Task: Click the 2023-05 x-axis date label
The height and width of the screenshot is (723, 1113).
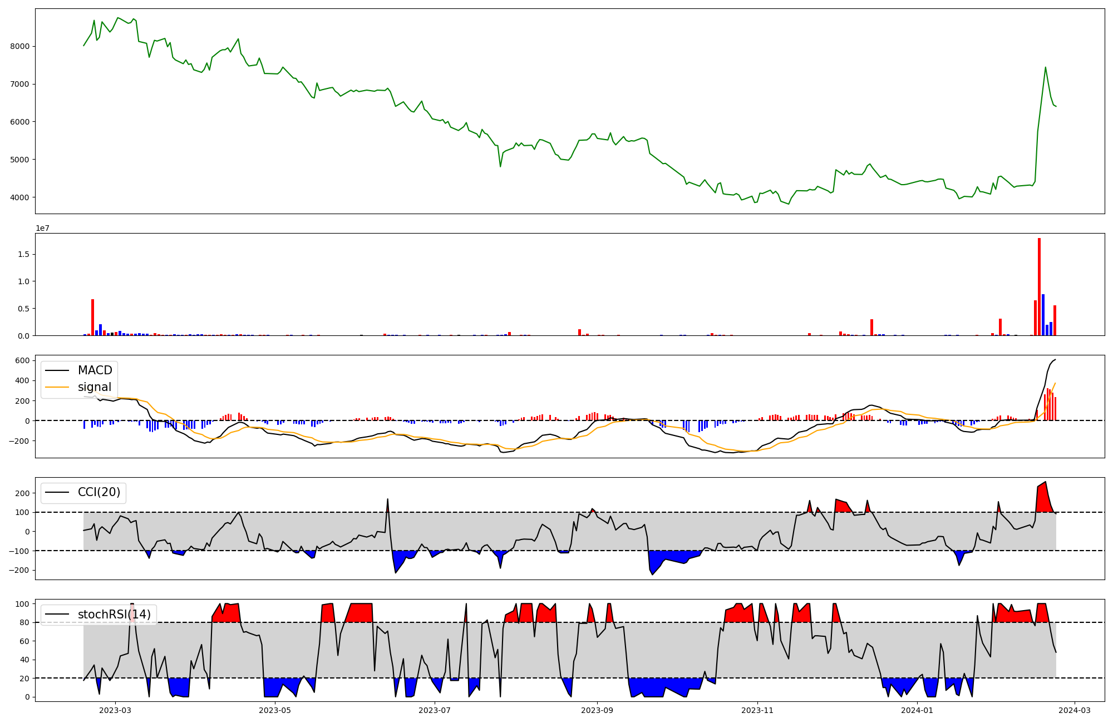Action: tap(275, 710)
